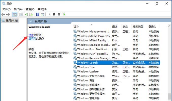Viewport: 172px width, 101px height.
Task: Open the Help question mark icon
Action: pos(38,14)
